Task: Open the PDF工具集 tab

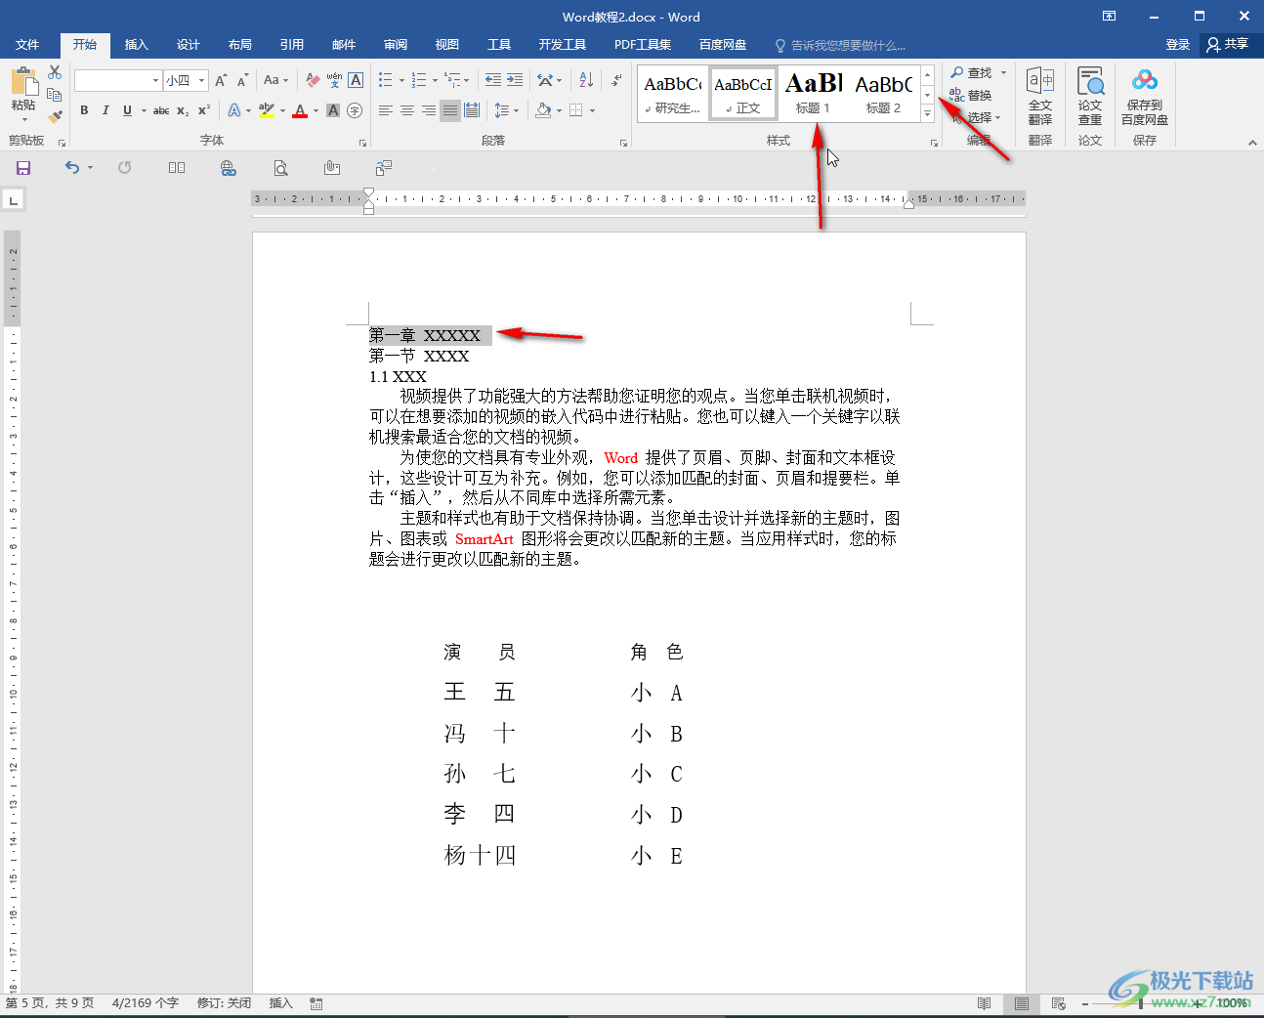Action: coord(643,45)
